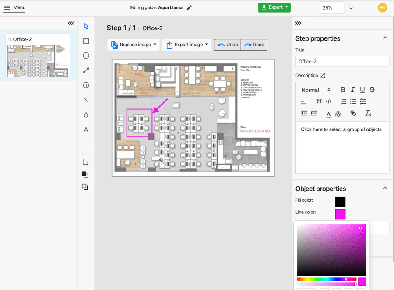The height and width of the screenshot is (290, 394).
Task: Open the main Menu
Action: pyautogui.click(x=14, y=7)
